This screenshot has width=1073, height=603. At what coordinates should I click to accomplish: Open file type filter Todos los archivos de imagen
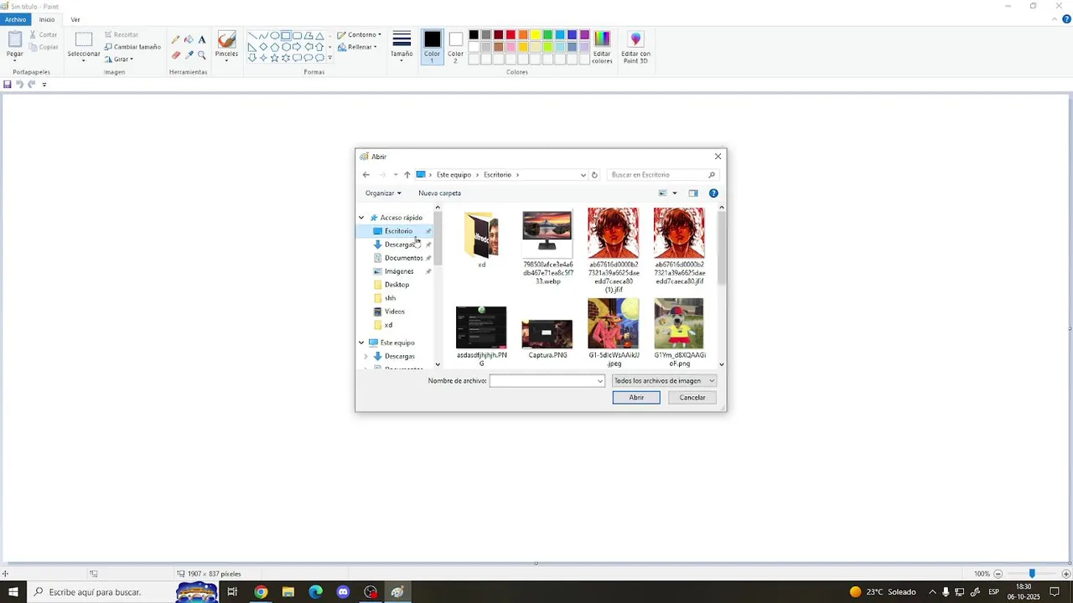click(x=664, y=381)
